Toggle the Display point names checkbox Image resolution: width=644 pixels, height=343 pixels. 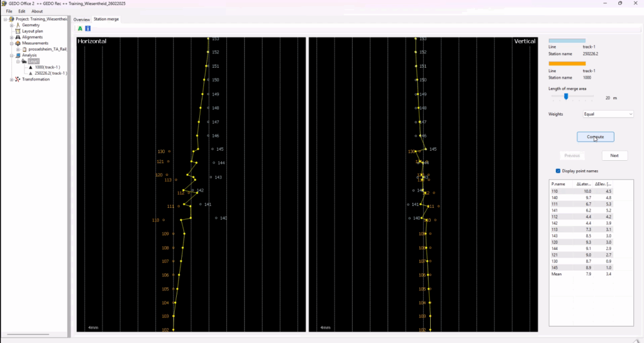[558, 171]
